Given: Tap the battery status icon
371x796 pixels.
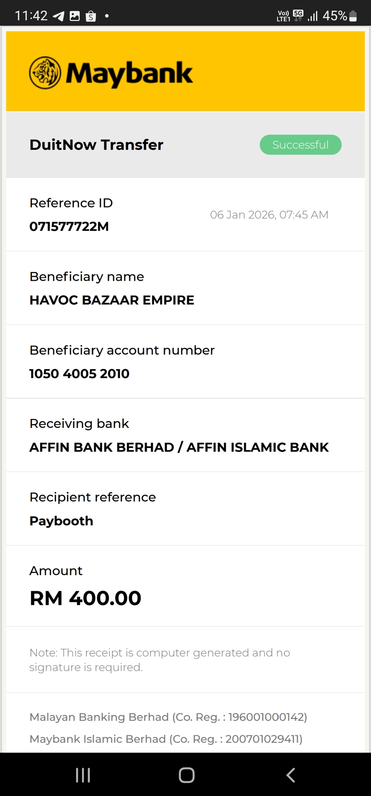Looking at the screenshot, I should (353, 16).
